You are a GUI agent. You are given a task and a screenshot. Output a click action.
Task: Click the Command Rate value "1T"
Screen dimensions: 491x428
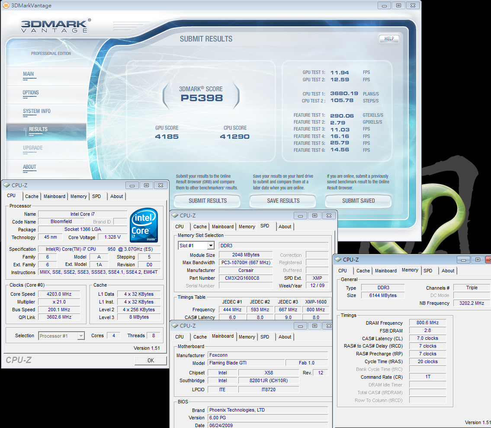427,377
